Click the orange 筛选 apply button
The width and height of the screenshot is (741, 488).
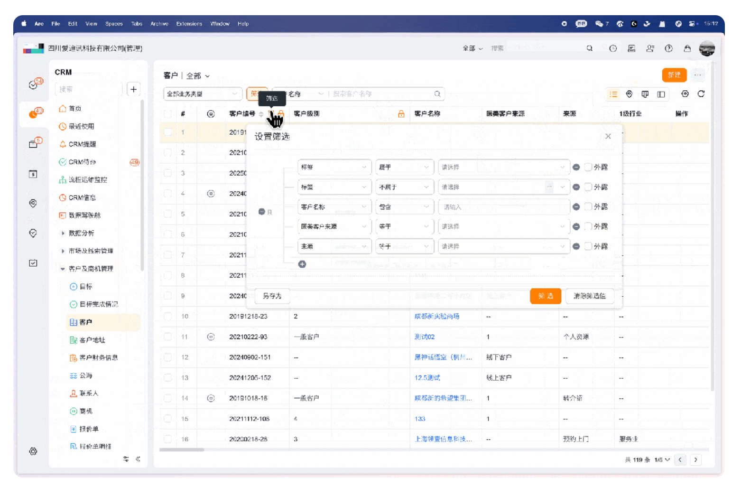[x=545, y=296]
